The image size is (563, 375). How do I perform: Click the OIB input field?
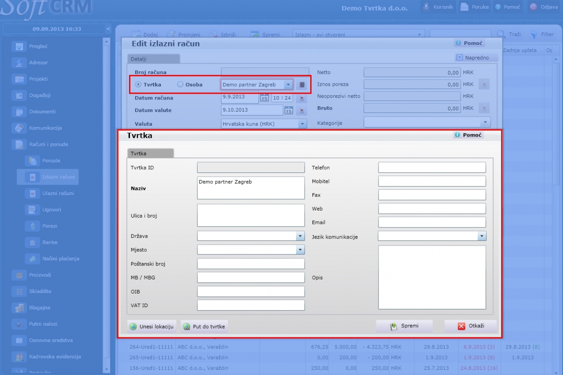(x=251, y=292)
